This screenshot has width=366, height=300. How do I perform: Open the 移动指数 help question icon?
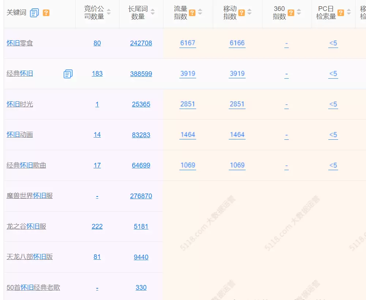[x=242, y=13]
